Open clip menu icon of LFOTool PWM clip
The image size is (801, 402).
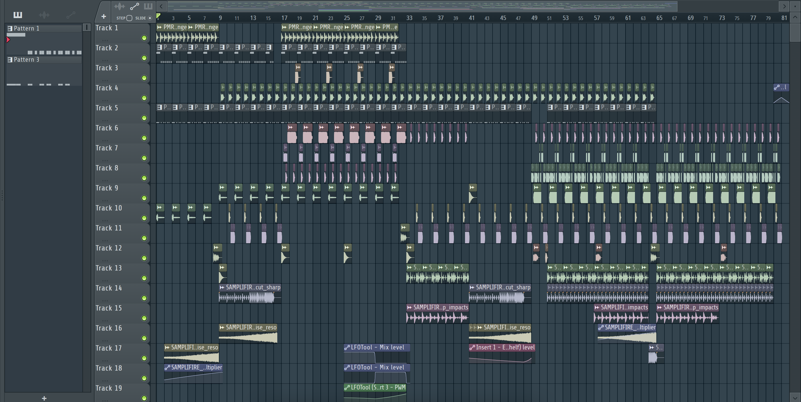pyautogui.click(x=347, y=388)
